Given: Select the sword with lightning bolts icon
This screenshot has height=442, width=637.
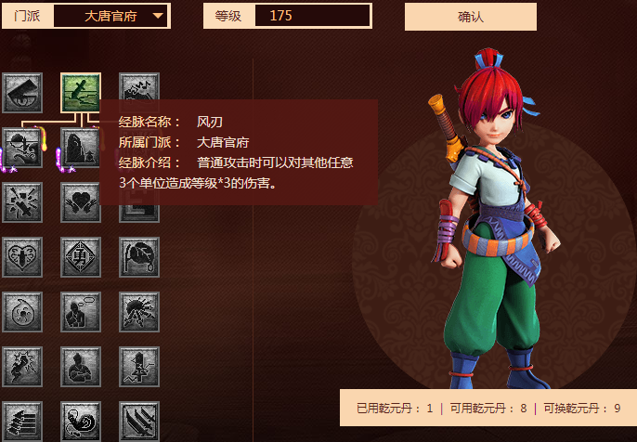Looking at the screenshot, I should pos(139,367).
